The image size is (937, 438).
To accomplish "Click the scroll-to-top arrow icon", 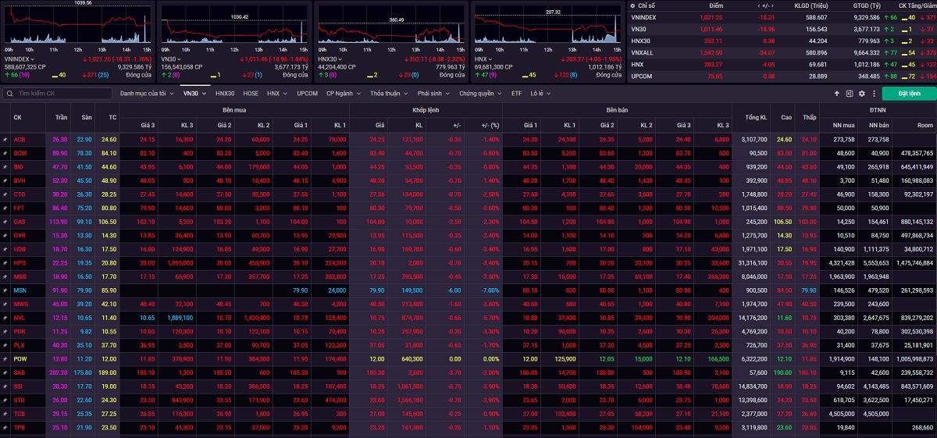I will pos(837,94).
